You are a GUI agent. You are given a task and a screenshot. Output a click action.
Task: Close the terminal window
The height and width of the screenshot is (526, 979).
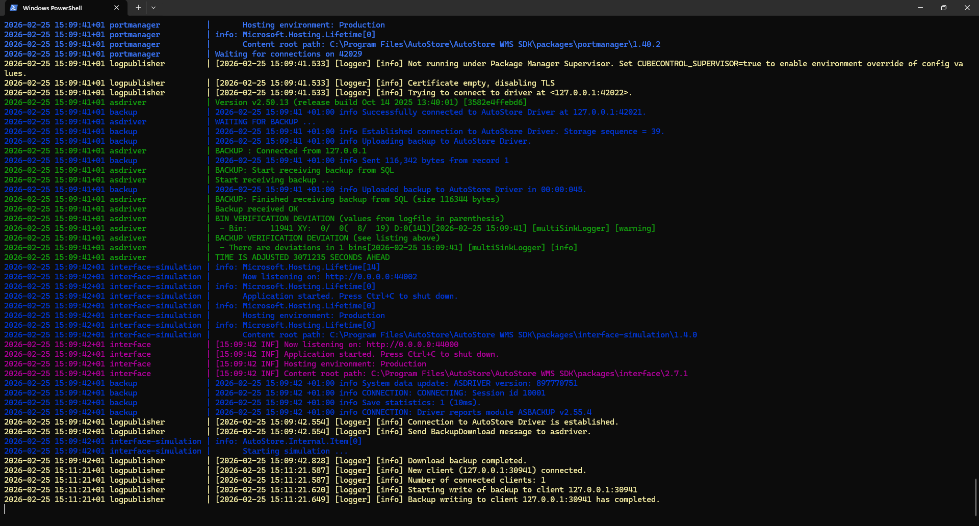[x=967, y=8]
